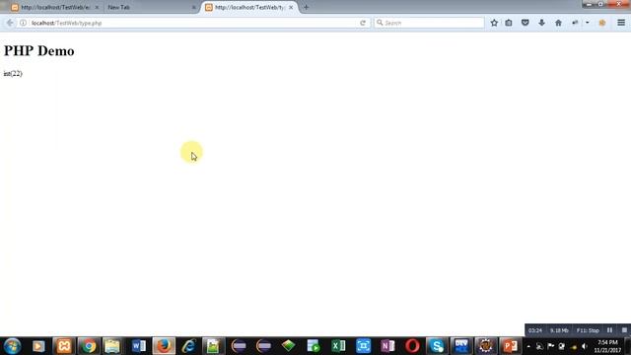
Task: Open Dev-C++ from the taskbar
Action: pos(461,346)
